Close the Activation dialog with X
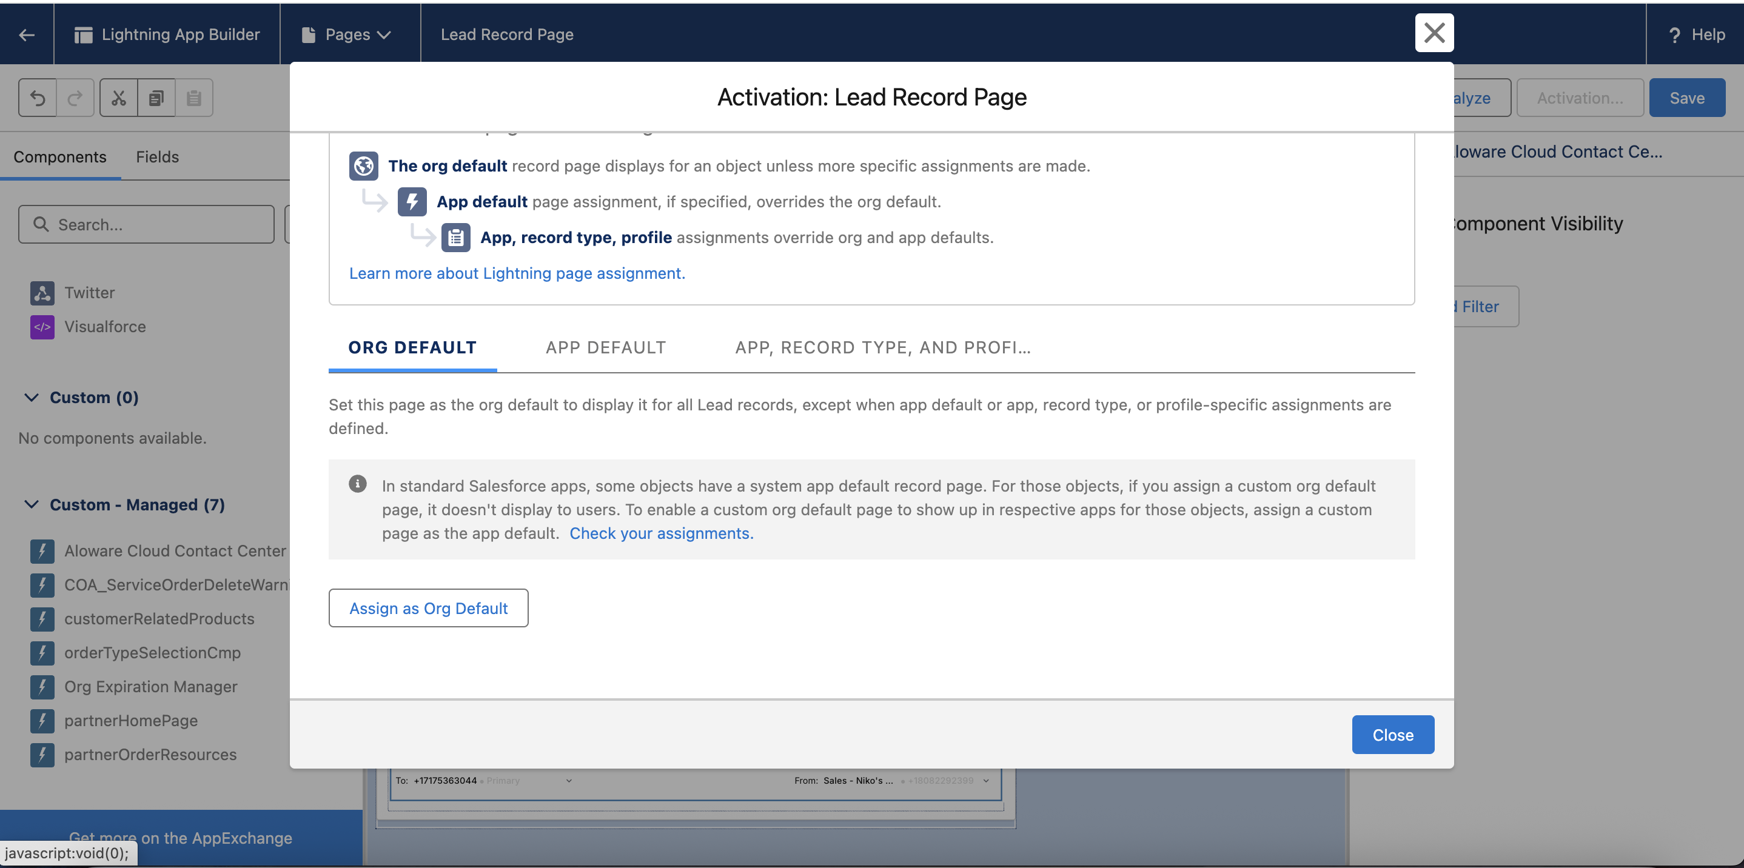 (1434, 33)
